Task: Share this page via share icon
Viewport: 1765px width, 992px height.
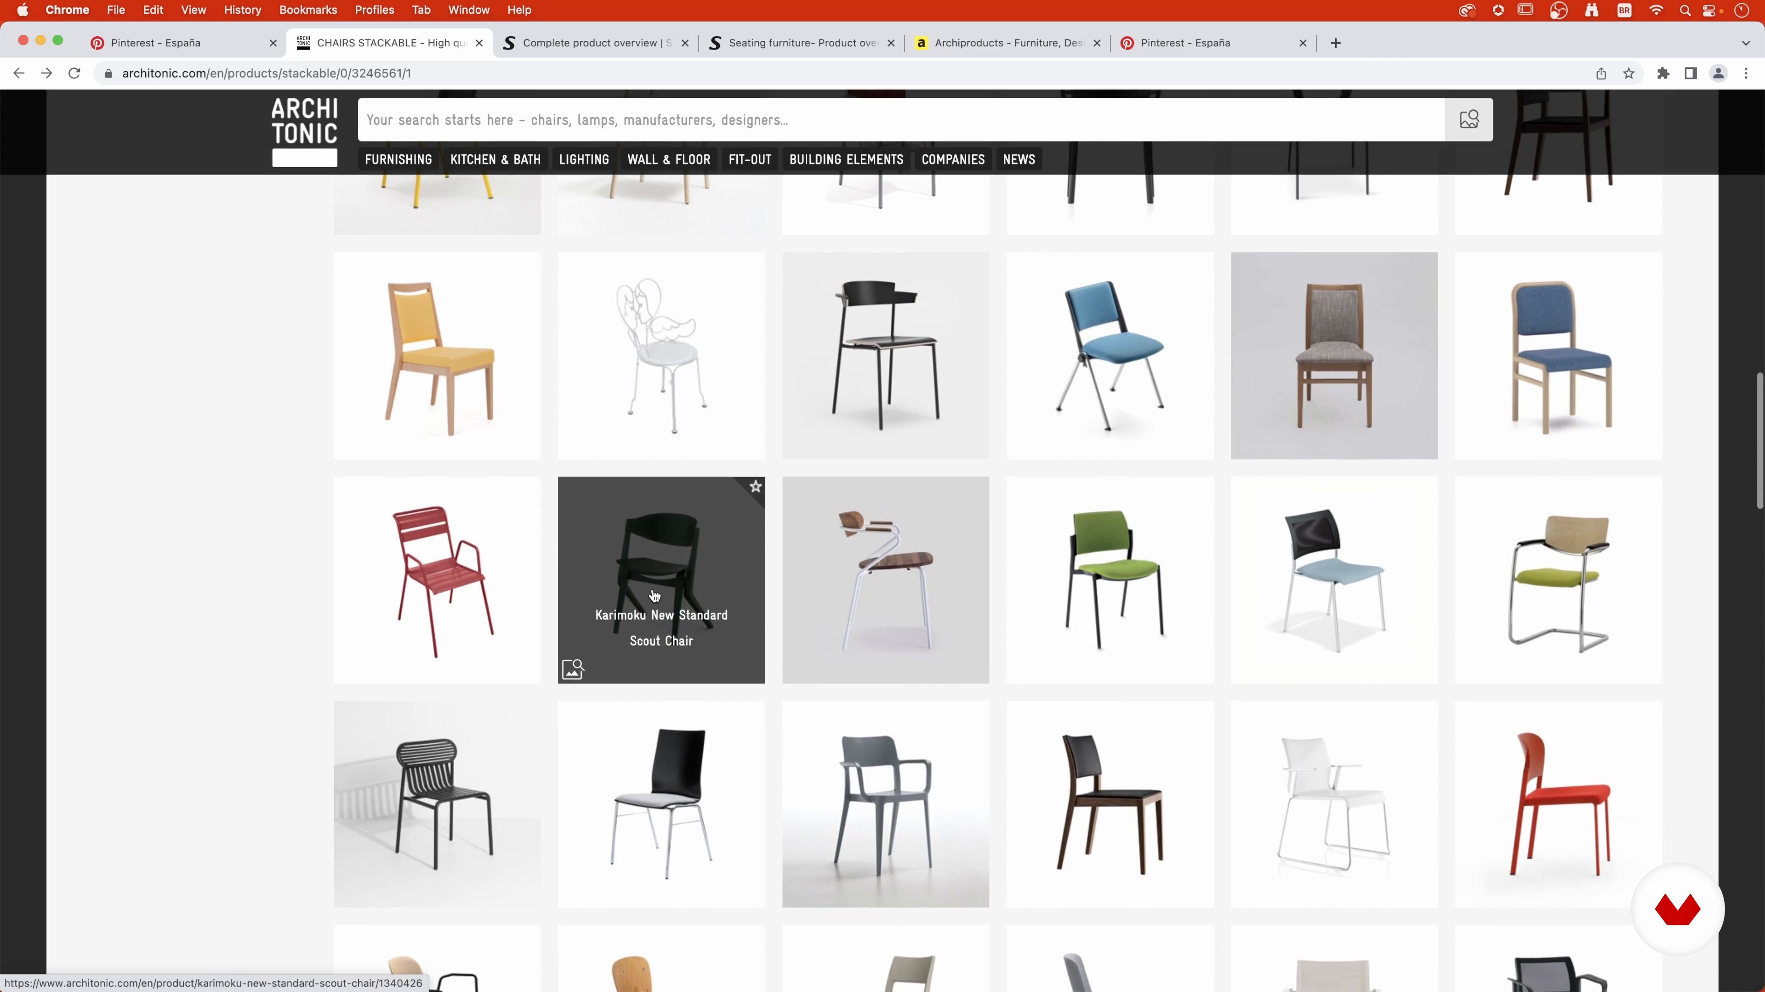Action: point(1601,73)
